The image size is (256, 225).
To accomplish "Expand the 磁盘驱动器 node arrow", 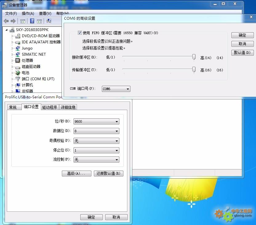I will pyautogui.click(x=12, y=67).
